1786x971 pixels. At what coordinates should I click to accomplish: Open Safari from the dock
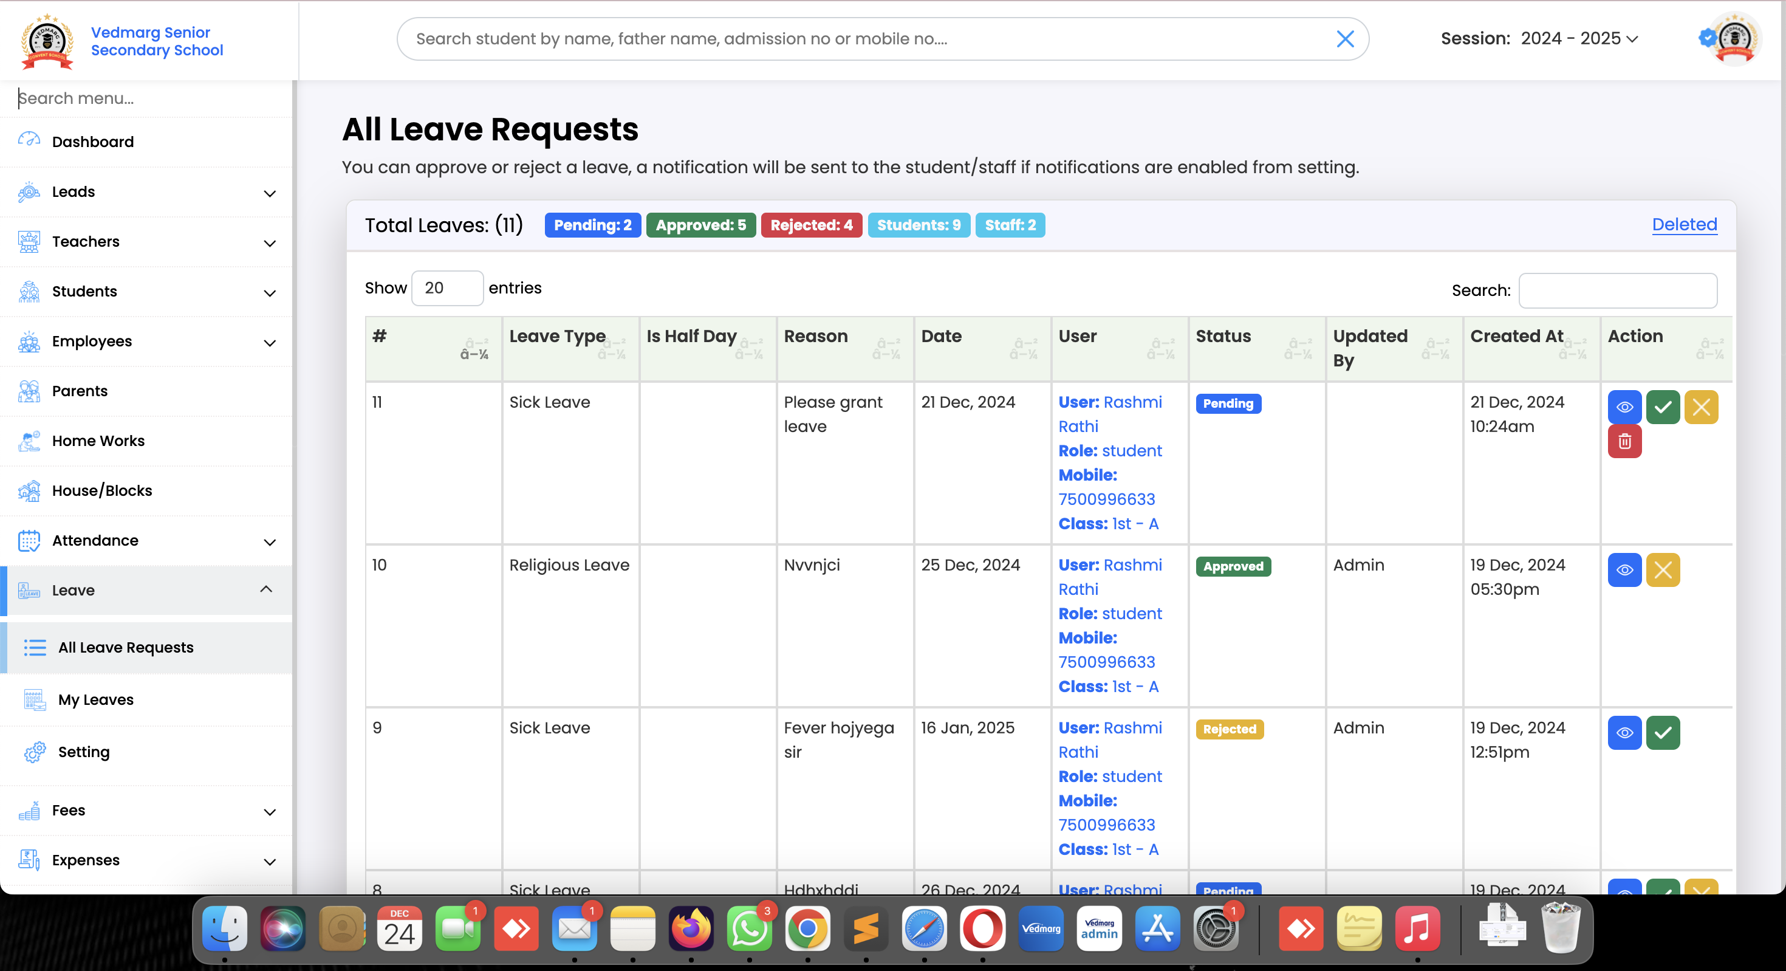point(923,928)
